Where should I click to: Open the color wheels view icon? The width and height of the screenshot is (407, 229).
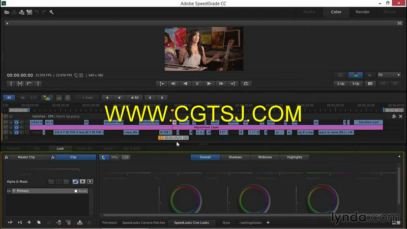coord(104,157)
